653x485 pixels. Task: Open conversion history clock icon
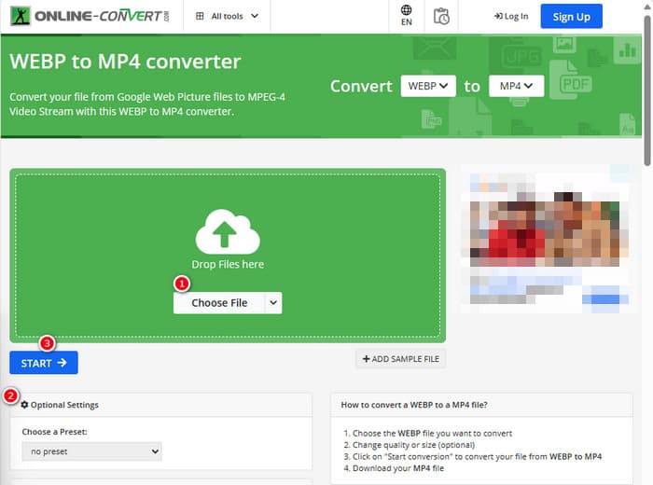coord(441,16)
